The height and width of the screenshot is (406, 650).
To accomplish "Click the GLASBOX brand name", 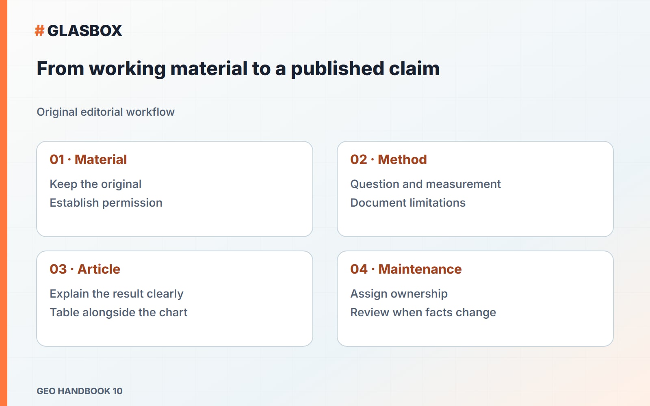I will [x=84, y=30].
